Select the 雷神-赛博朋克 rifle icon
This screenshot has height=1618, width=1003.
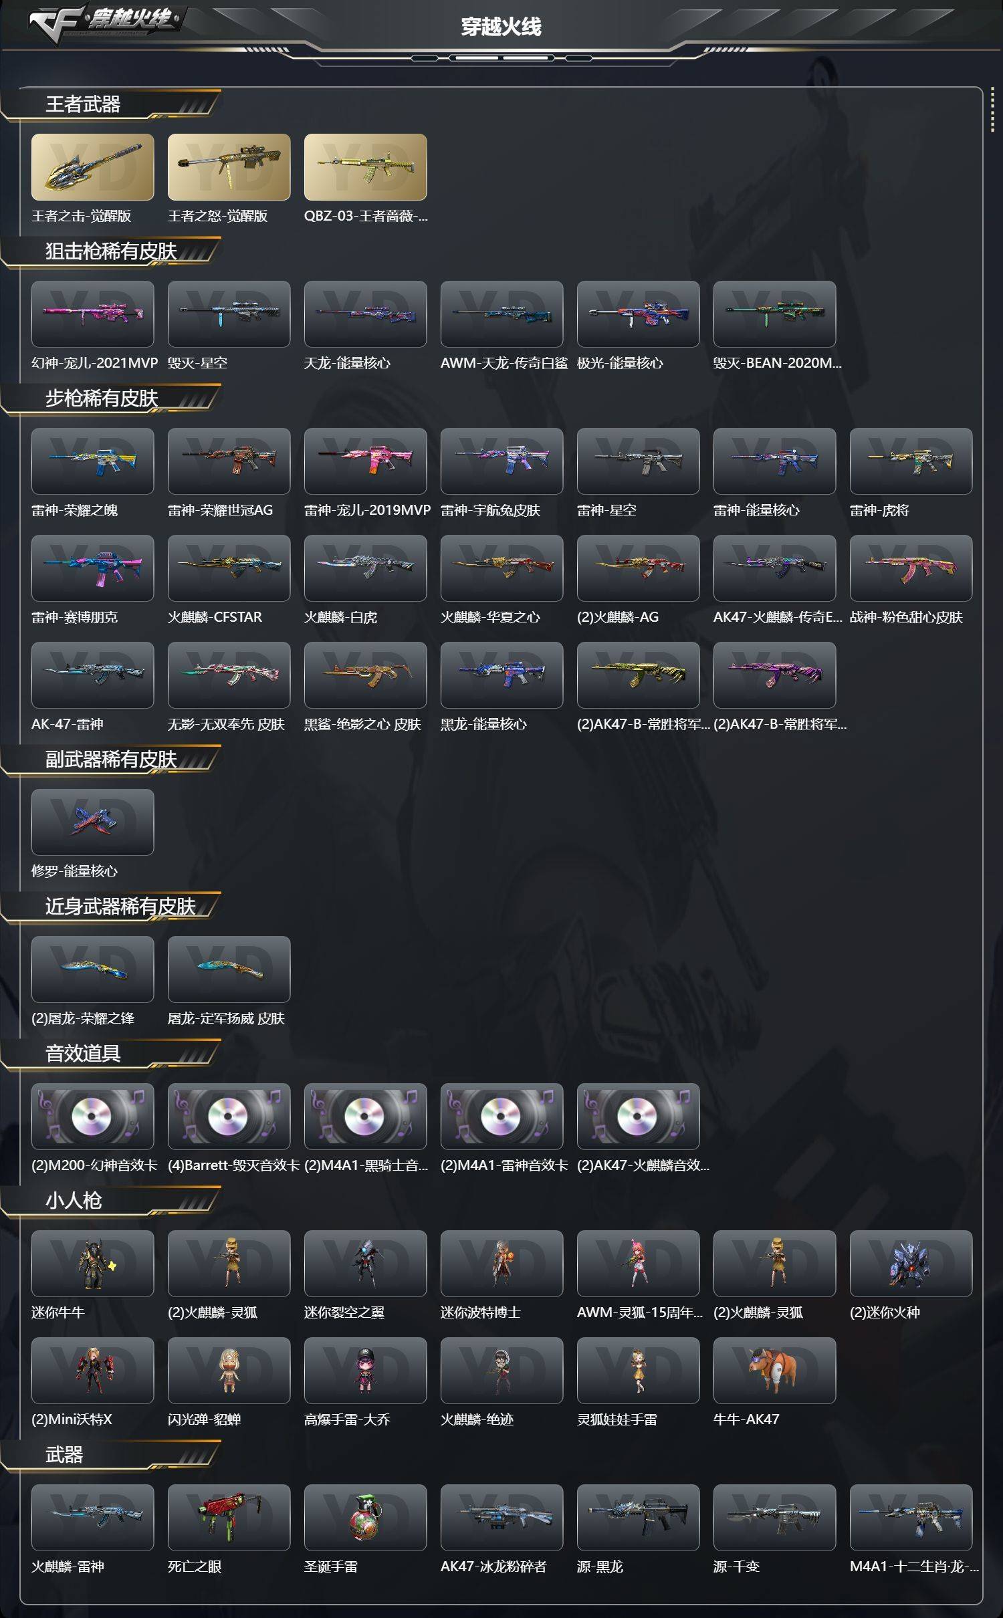[x=92, y=568]
